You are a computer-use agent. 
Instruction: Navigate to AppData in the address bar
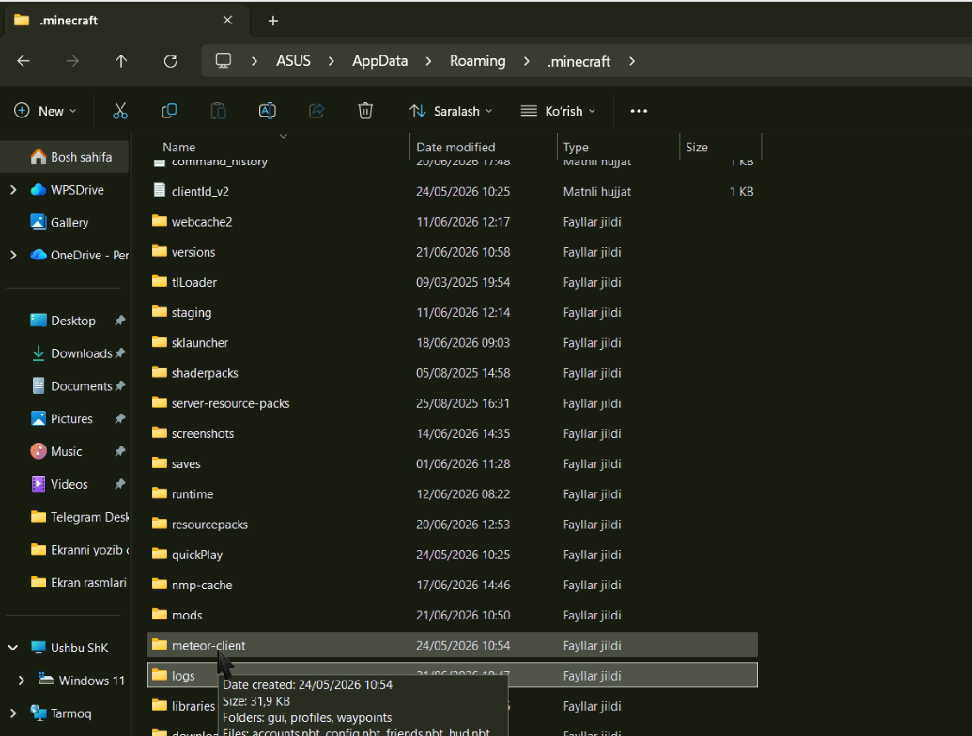tap(380, 61)
